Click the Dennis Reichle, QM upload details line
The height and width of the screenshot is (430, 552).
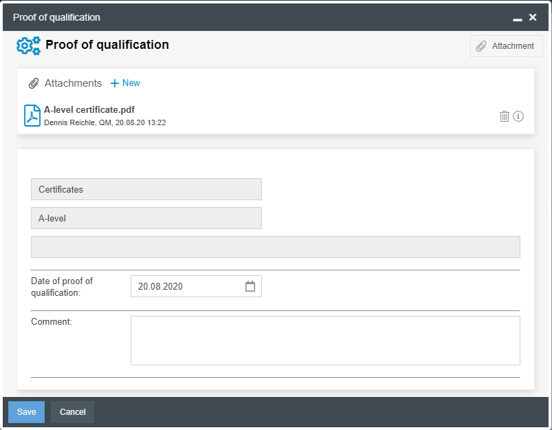point(104,122)
